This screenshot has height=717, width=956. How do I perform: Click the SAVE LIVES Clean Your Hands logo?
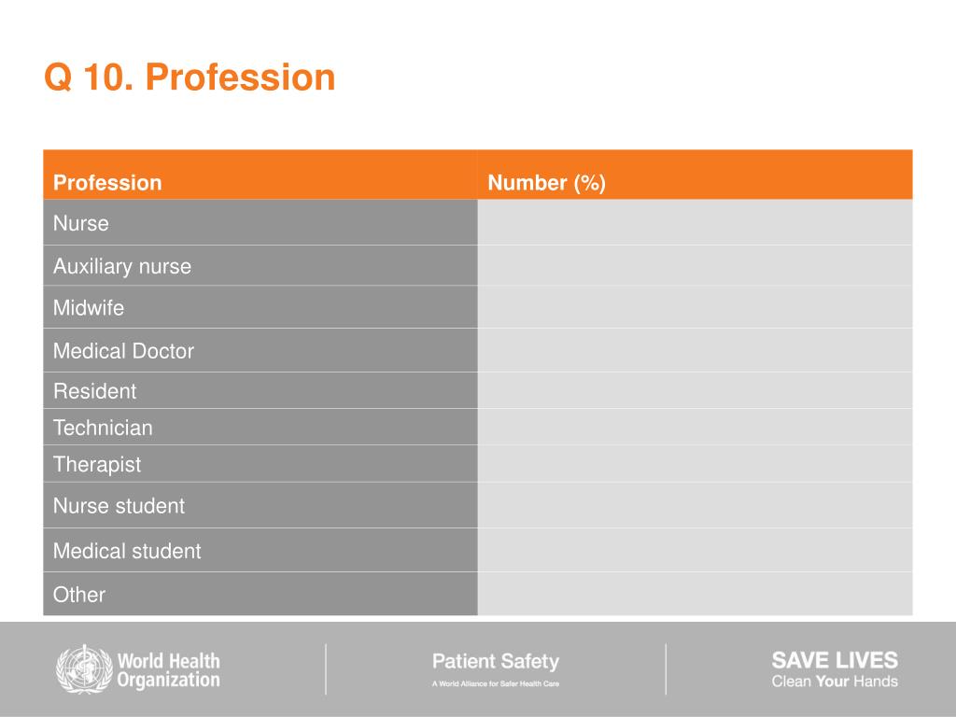click(x=835, y=668)
